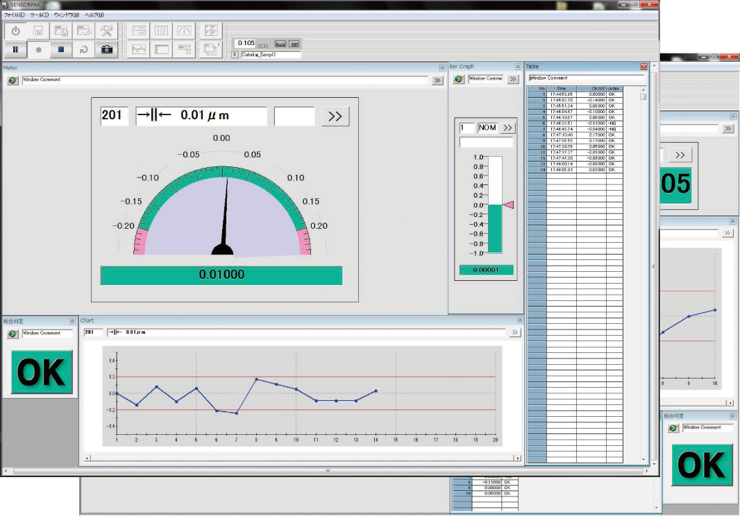
Task: Click the window-with-arrow export icon
Action: click(x=84, y=31)
